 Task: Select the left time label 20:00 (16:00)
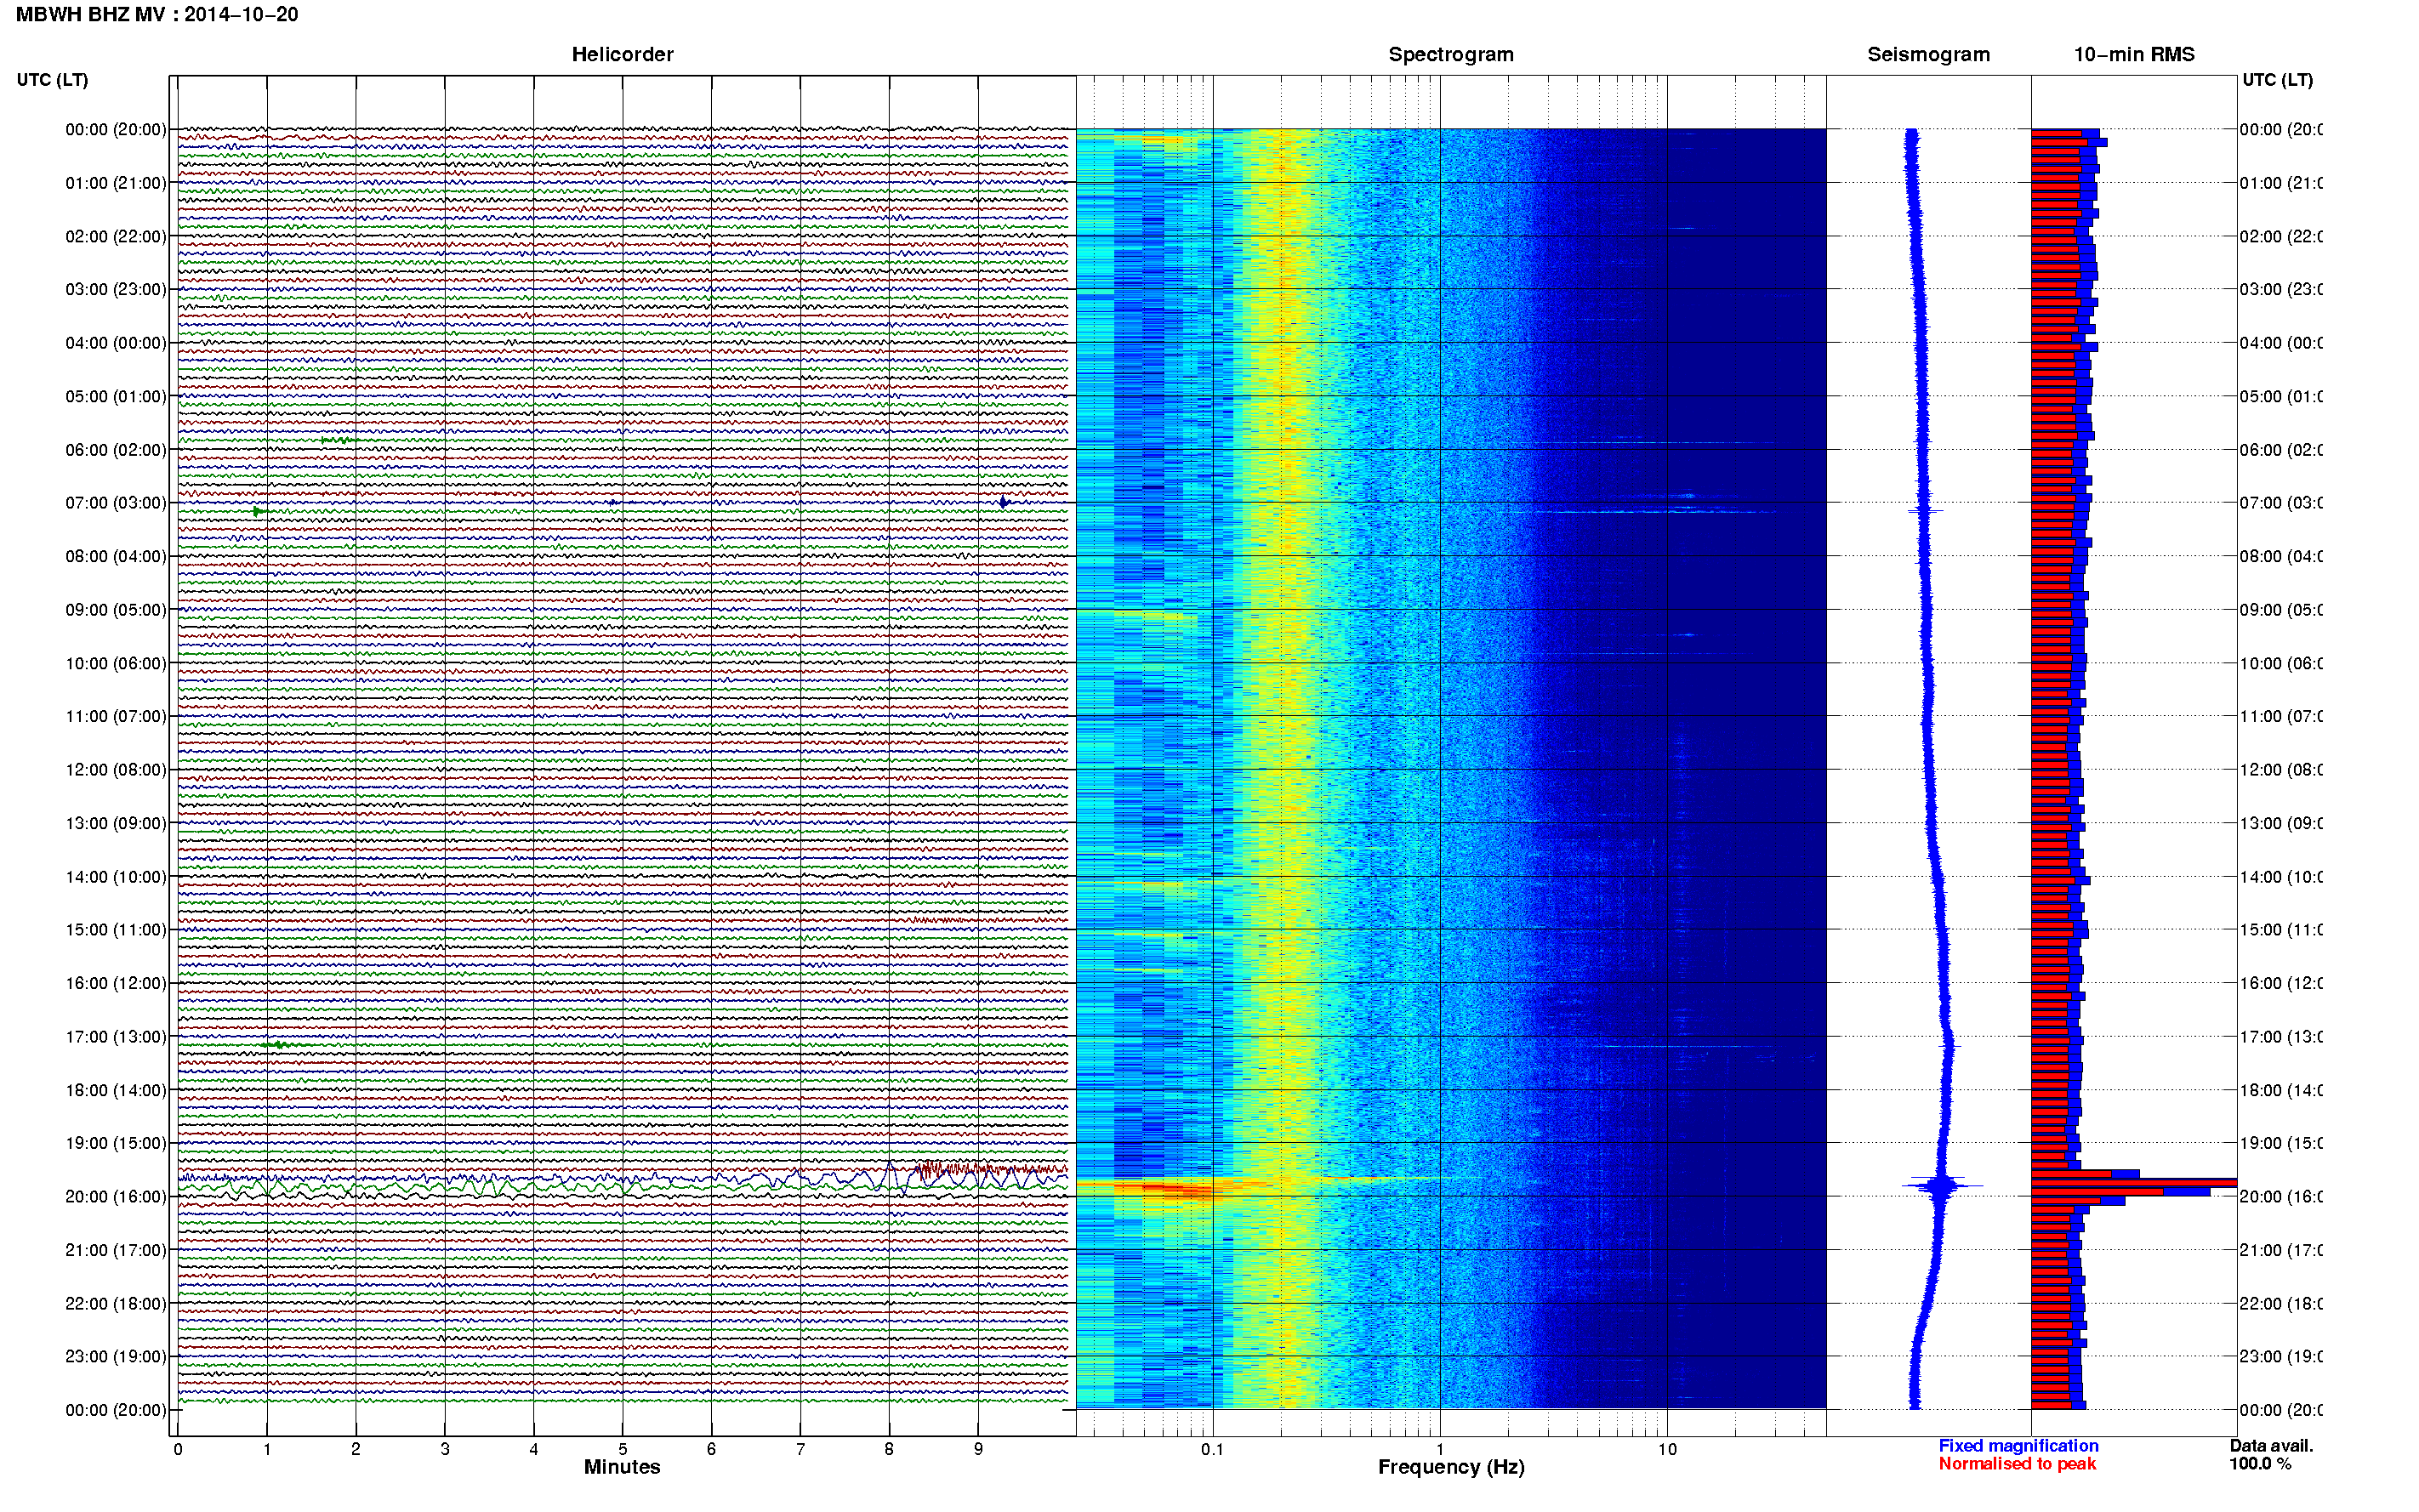coord(116,1197)
